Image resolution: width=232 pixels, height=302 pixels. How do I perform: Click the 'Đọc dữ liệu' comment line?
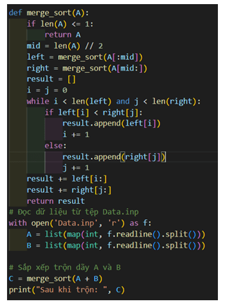pos(74,212)
